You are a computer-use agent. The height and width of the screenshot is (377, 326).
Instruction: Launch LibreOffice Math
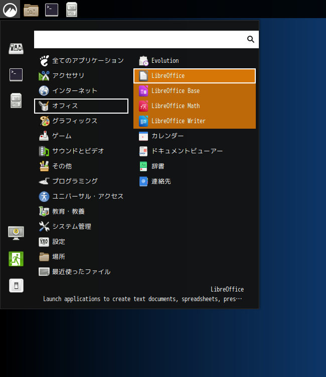[195, 106]
